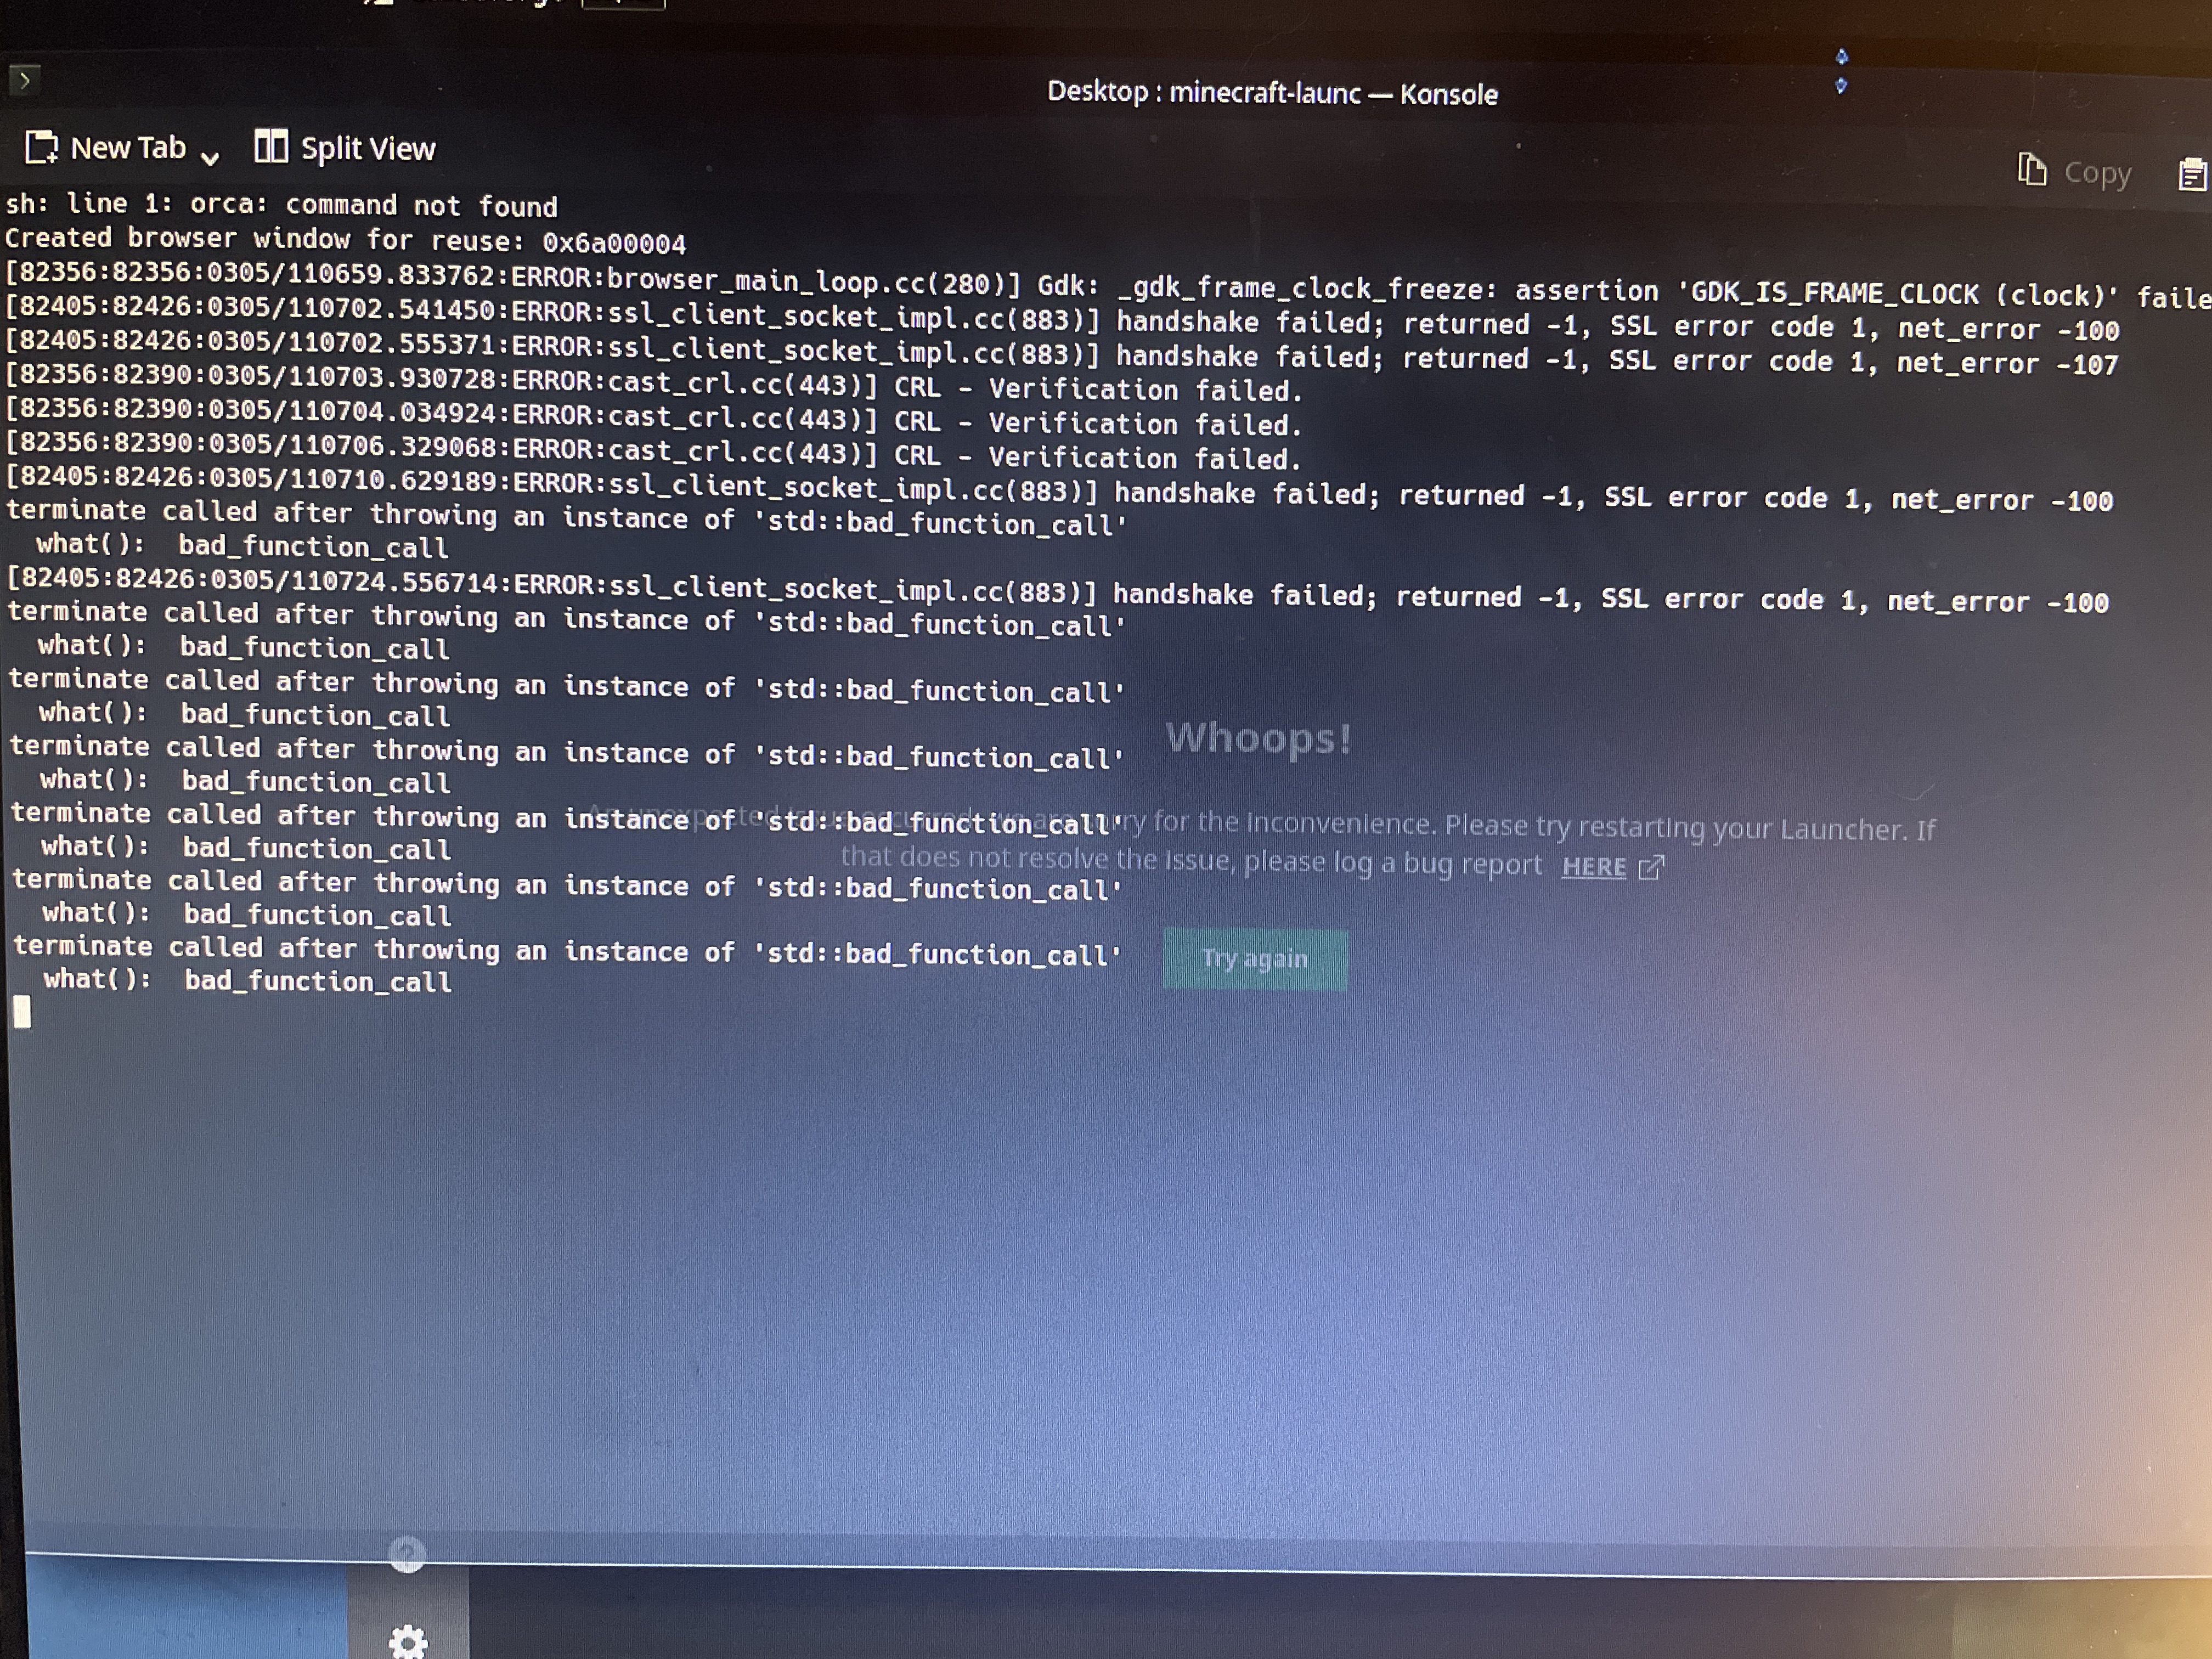Click the 'orca: command not found' line
This screenshot has height=1659, width=2212.
coord(281,204)
